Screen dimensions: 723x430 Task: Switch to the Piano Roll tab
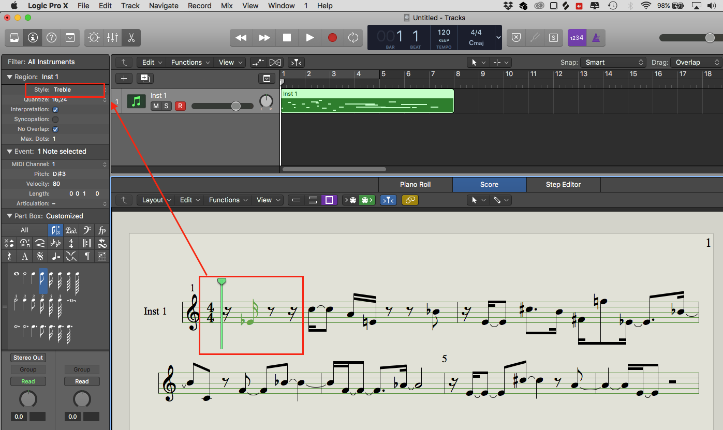point(415,185)
